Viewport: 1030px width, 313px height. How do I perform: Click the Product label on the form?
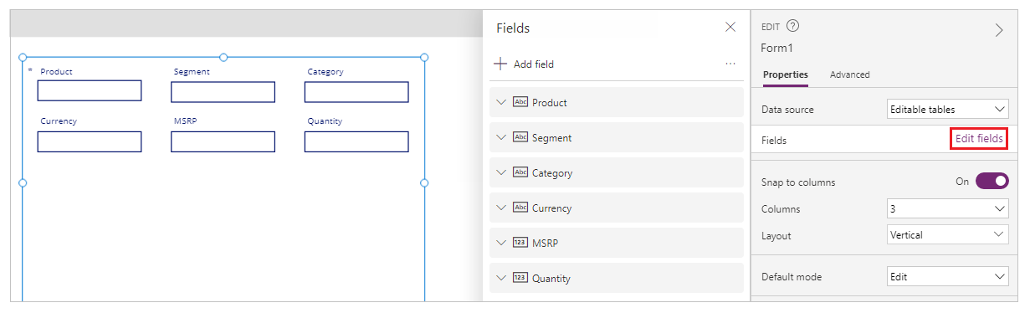click(x=56, y=71)
